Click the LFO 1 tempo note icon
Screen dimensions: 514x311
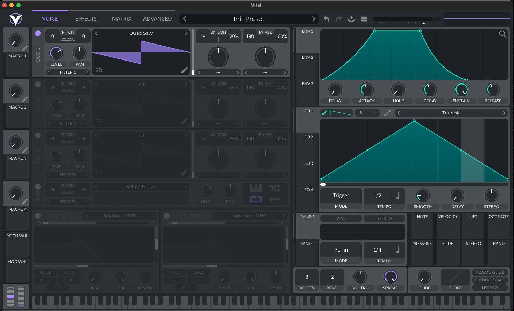pyautogui.click(x=398, y=196)
